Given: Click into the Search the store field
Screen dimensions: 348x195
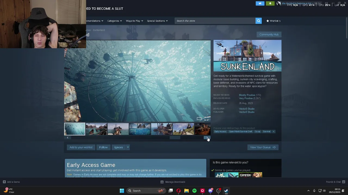Looking at the screenshot, I should (x=215, y=21).
